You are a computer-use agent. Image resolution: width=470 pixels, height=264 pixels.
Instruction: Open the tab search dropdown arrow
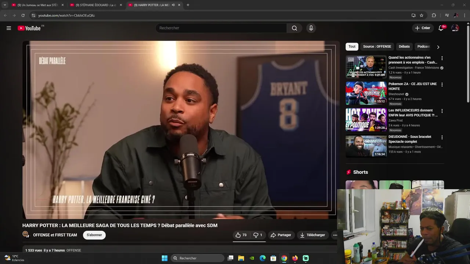(x=5, y=5)
